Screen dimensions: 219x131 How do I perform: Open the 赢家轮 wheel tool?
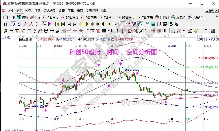coord(178,17)
